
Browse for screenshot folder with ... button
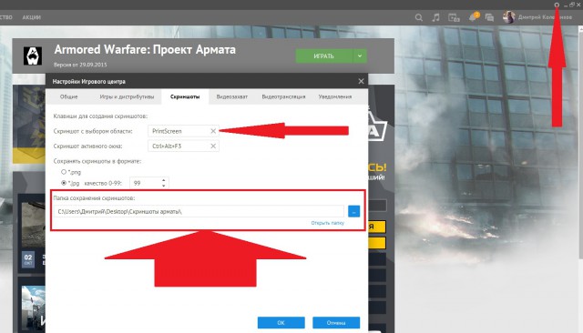tap(354, 211)
